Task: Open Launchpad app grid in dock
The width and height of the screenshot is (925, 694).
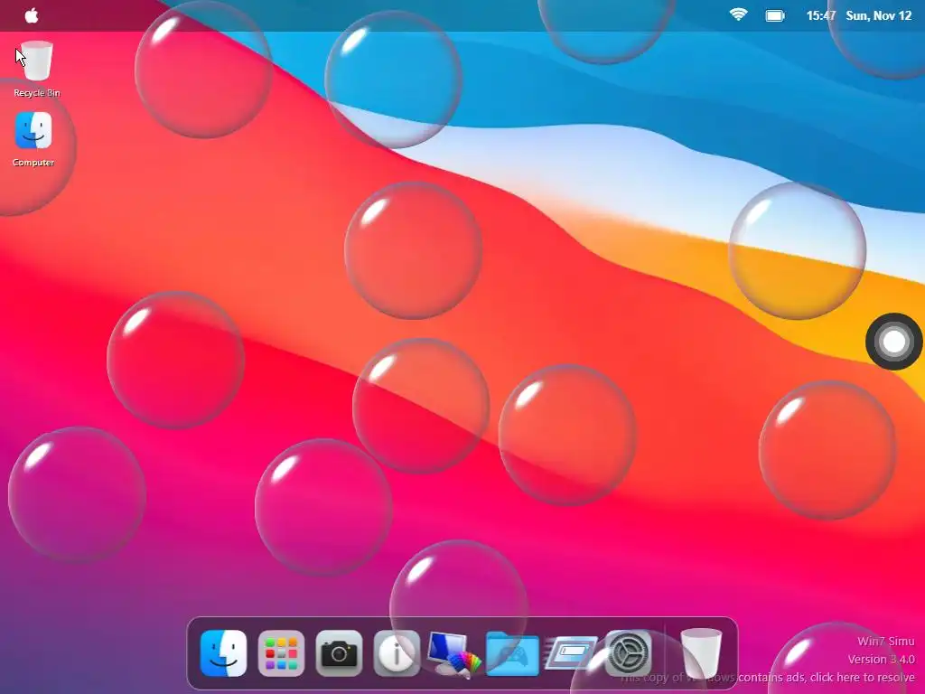Action: pyautogui.click(x=281, y=653)
